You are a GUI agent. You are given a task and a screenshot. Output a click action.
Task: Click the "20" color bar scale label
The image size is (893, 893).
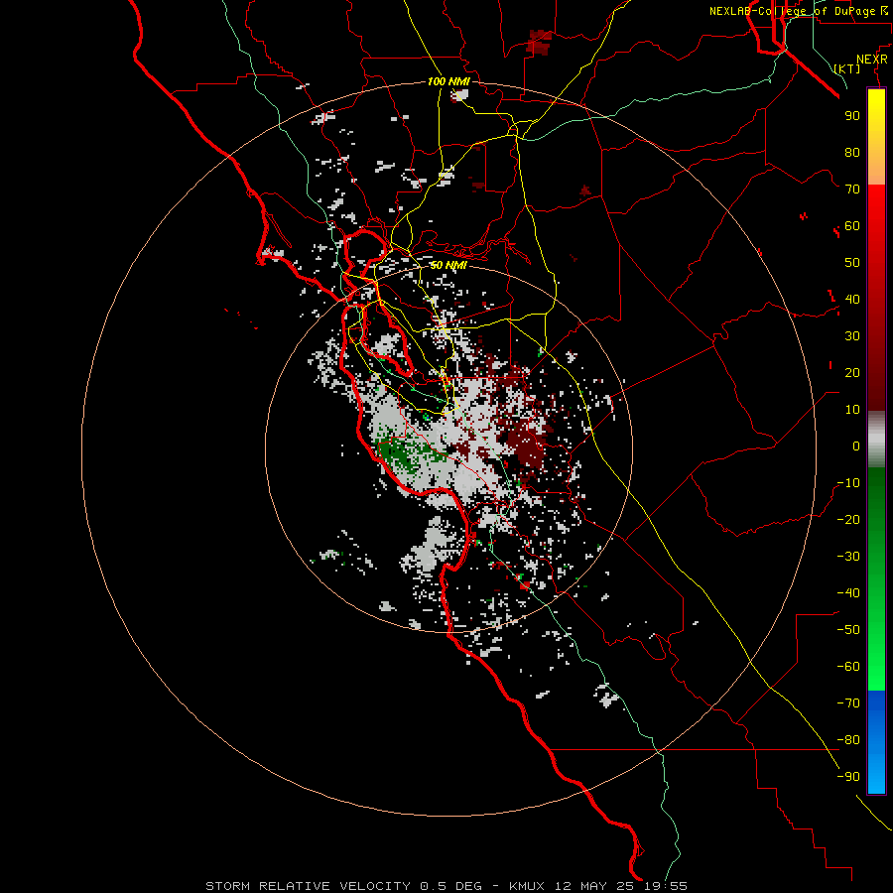[x=852, y=372]
